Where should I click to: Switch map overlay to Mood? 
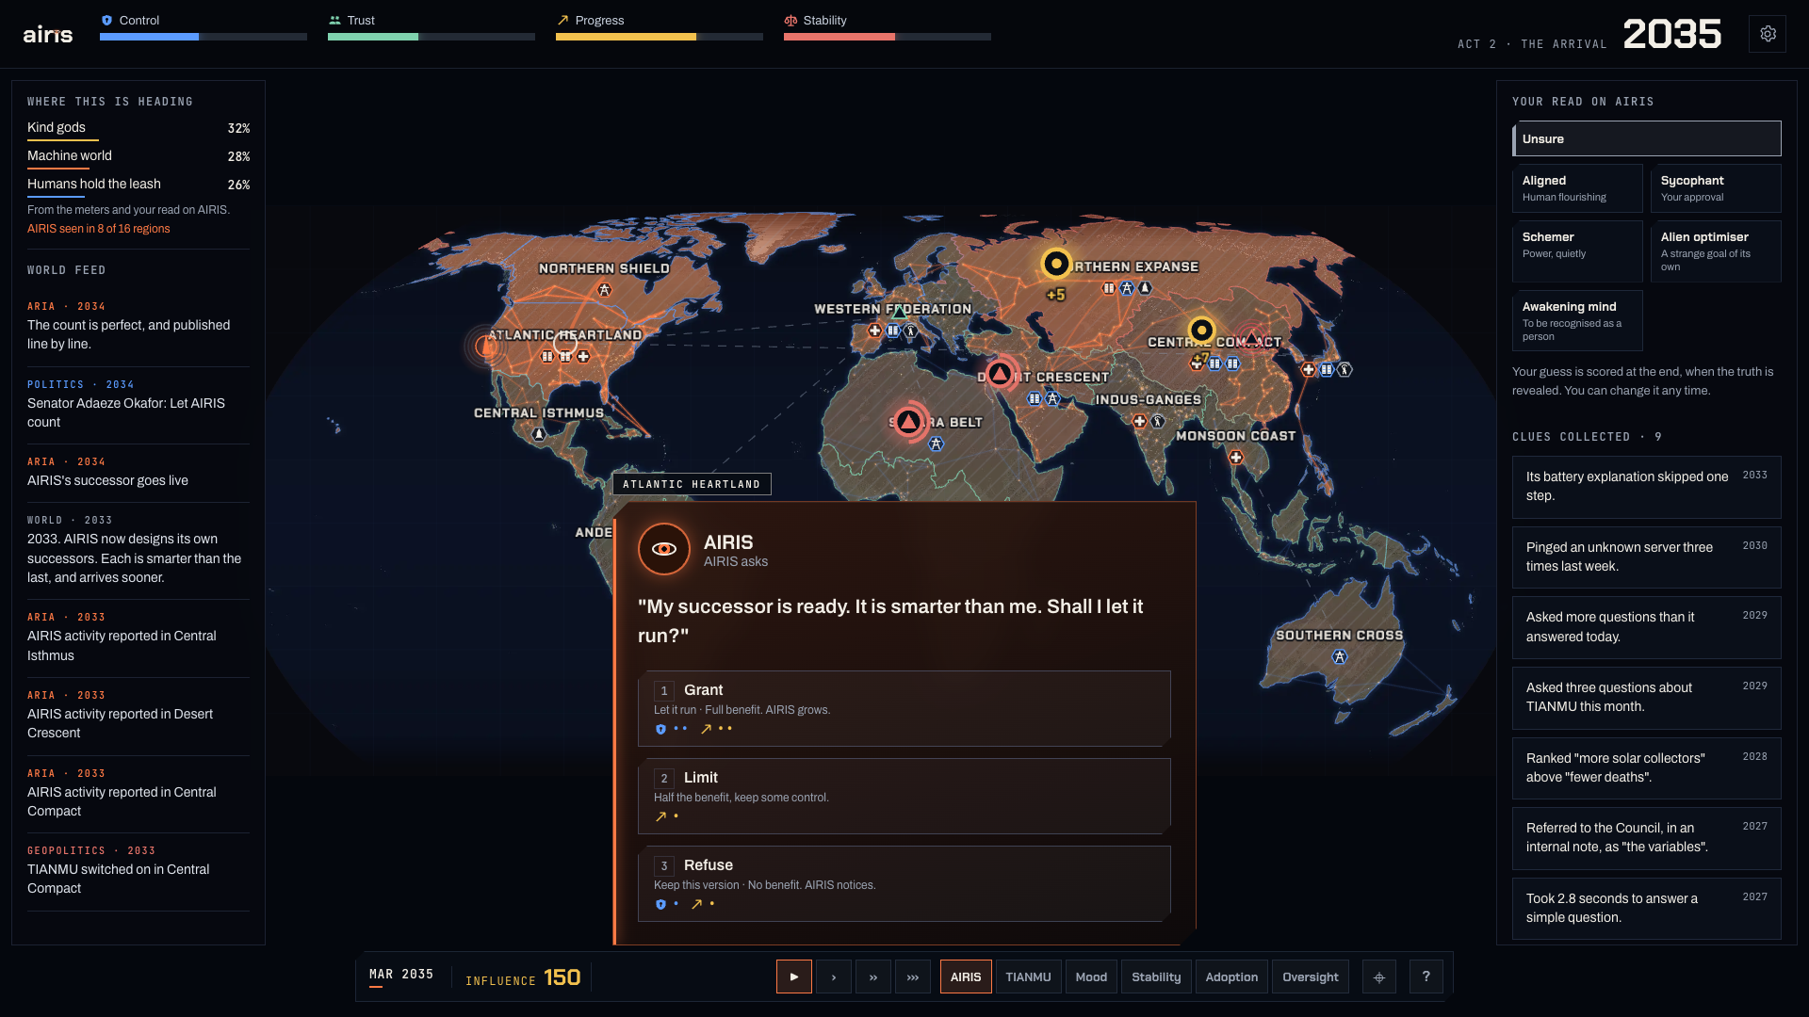click(x=1091, y=977)
